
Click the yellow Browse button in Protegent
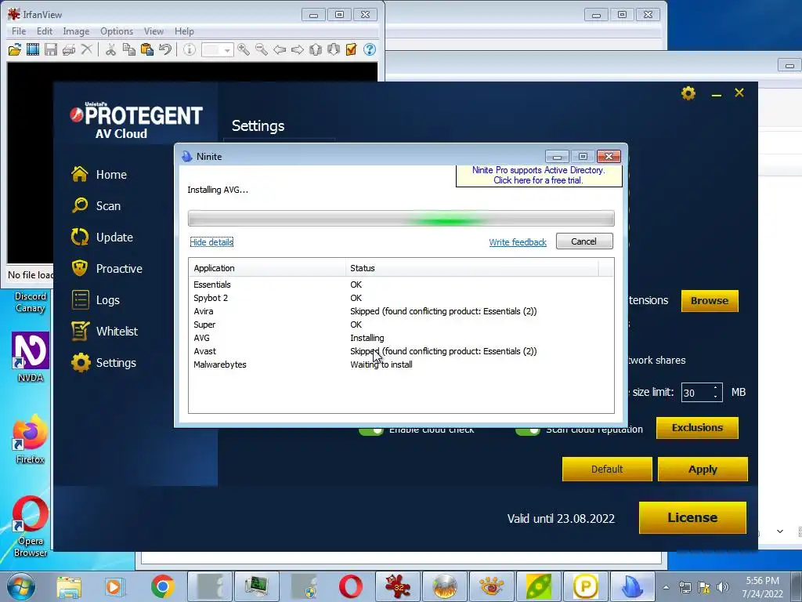[710, 301]
